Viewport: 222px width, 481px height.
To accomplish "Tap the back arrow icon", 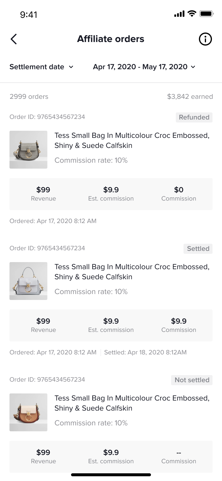I will [x=14, y=39].
